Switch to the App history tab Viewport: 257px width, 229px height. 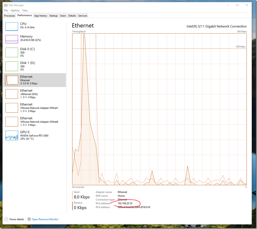41,16
